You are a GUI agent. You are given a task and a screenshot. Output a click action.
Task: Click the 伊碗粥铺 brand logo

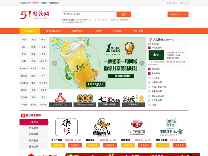137,128
